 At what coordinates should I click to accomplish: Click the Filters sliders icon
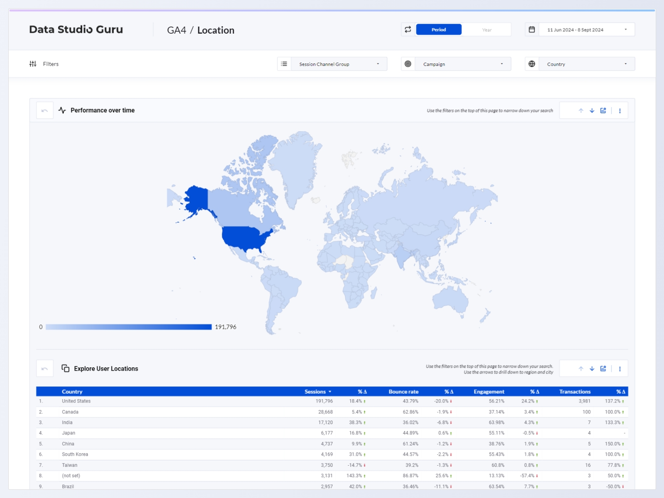pyautogui.click(x=33, y=64)
